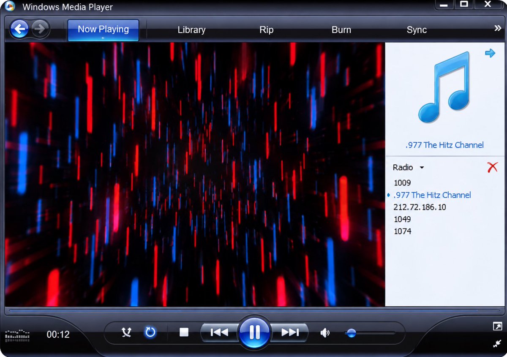Click the red-blue visualization area
This screenshot has width=507, height=357.
[x=195, y=174]
